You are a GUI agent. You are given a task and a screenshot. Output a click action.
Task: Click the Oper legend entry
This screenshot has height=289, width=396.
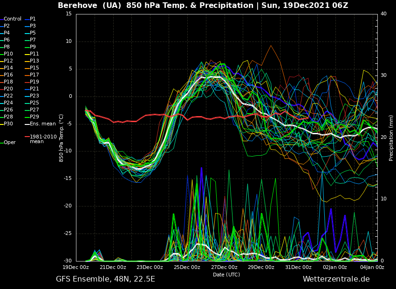[10, 143]
